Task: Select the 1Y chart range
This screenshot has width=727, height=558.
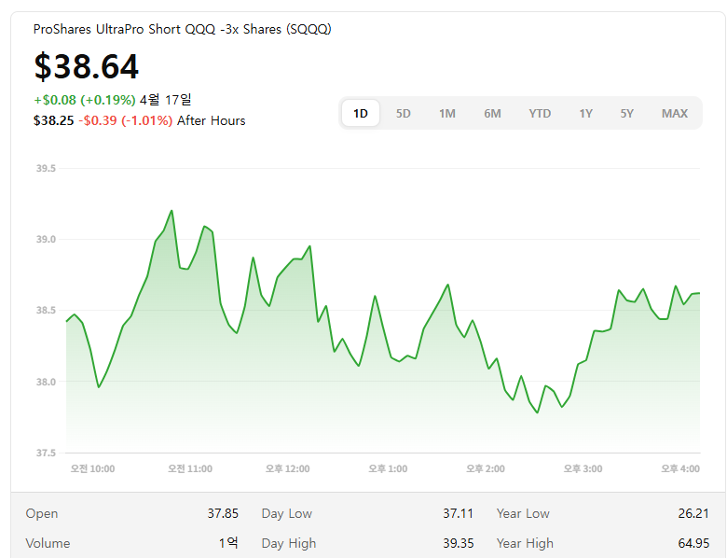Action: tap(585, 113)
